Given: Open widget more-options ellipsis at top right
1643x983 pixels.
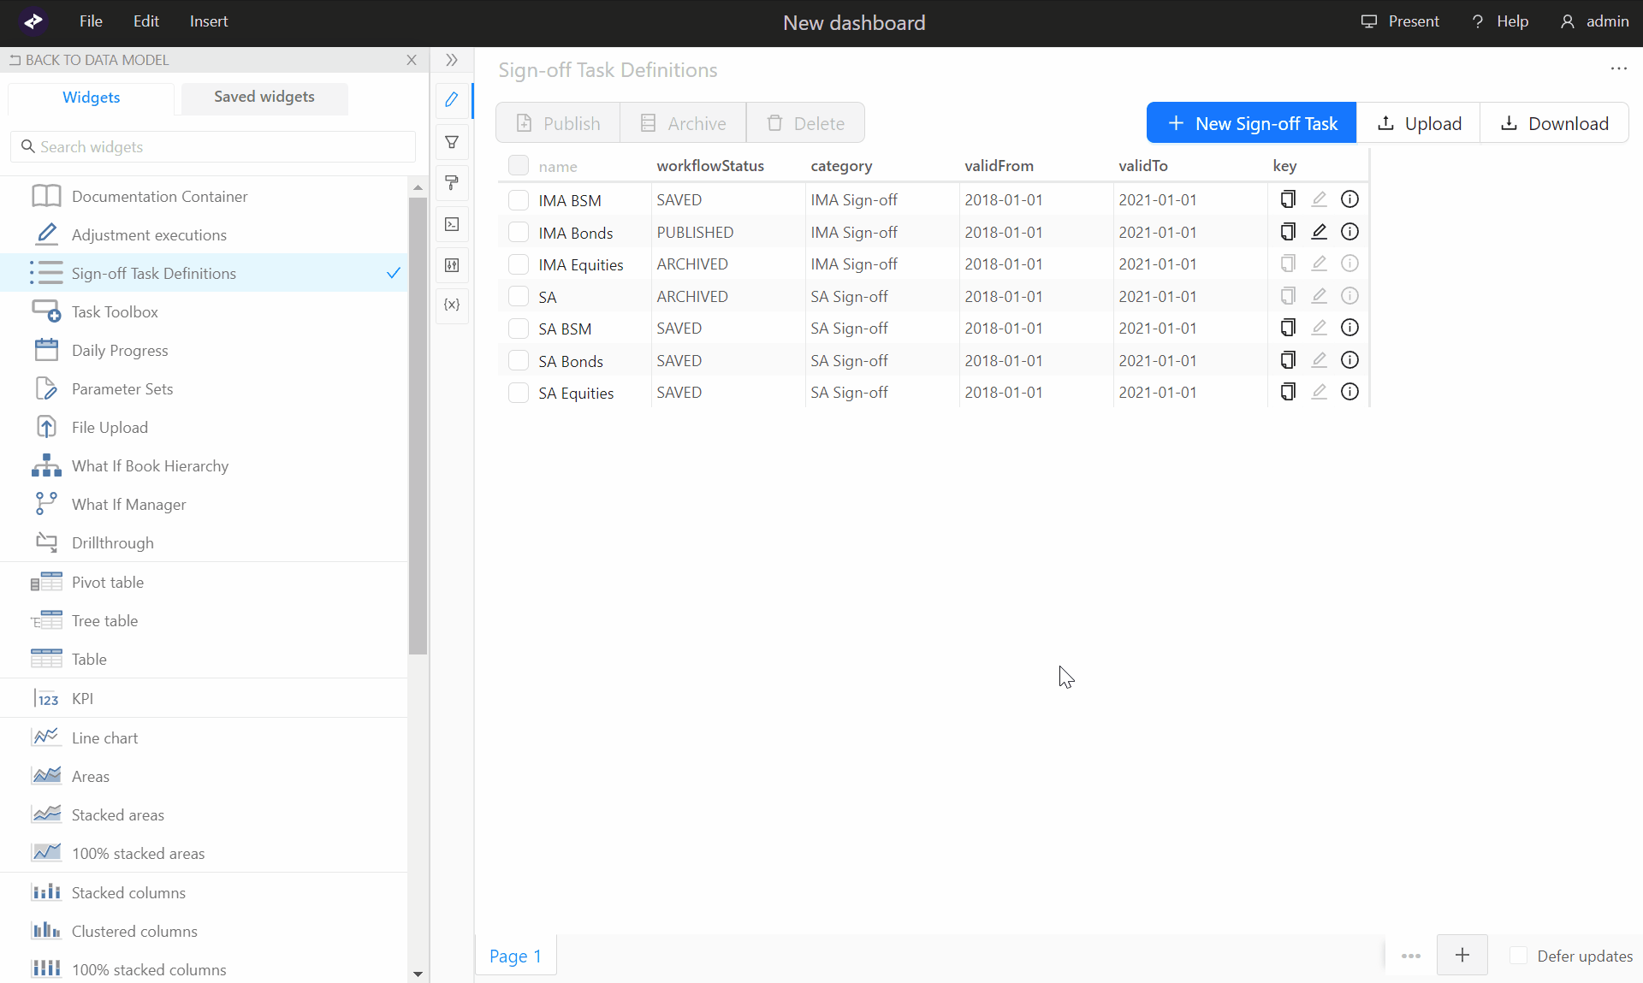Looking at the screenshot, I should click(x=1618, y=68).
